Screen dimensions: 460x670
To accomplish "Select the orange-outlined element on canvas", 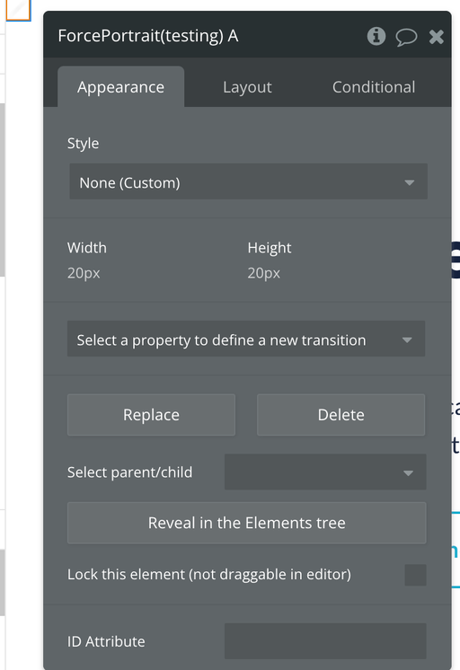I will pyautogui.click(x=18, y=10).
